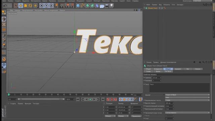Activate the Rotate tool icon
This screenshot has height=121, width=215.
pos(31,6)
